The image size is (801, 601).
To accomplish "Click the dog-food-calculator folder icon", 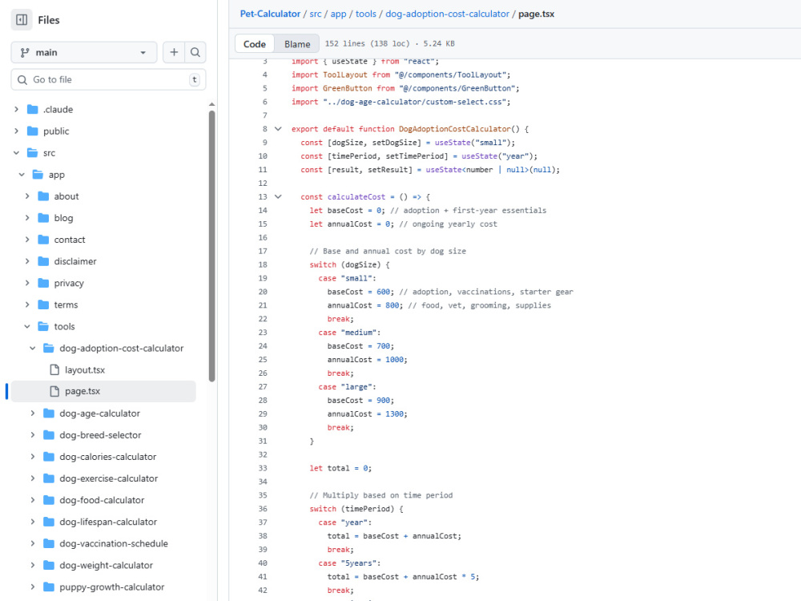I will point(49,500).
